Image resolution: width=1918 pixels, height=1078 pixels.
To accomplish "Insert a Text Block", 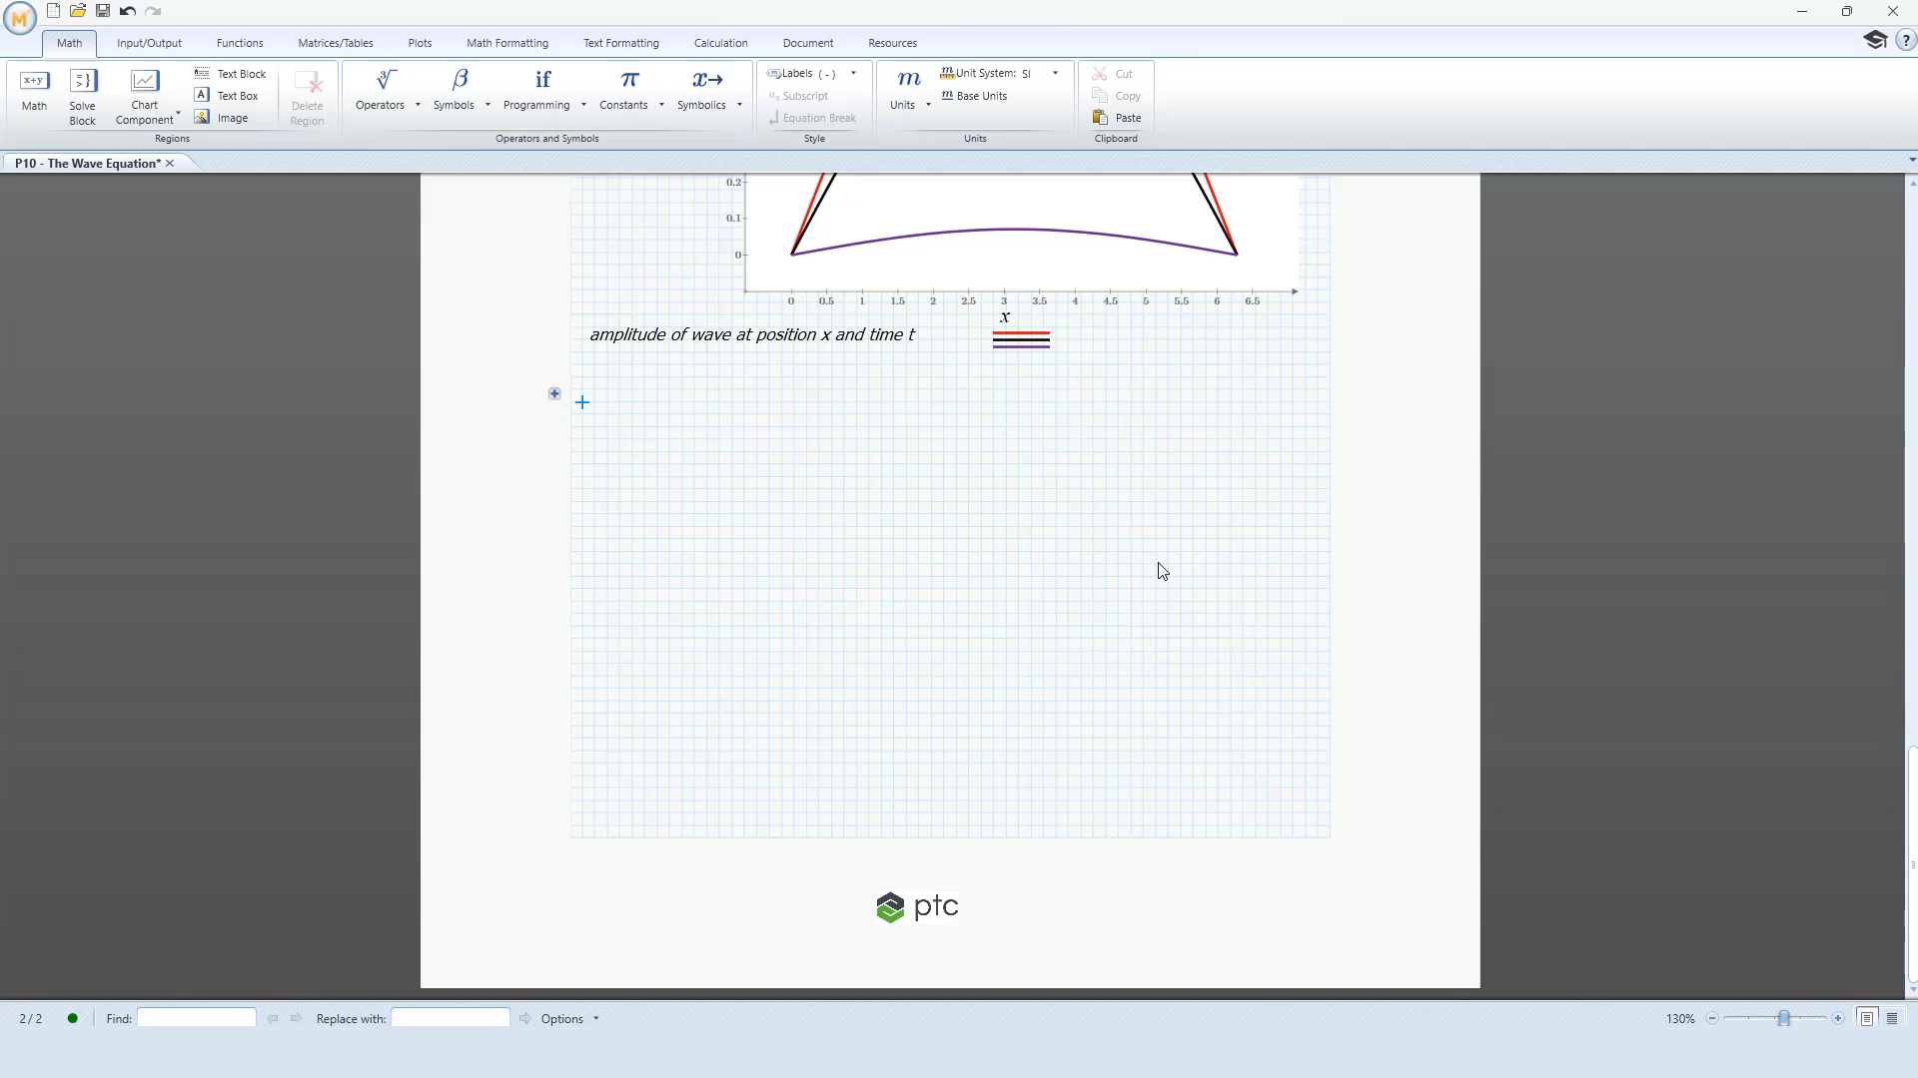I will tap(231, 74).
